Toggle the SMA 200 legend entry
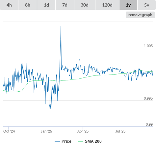This screenshot has height=150, width=156. pyautogui.click(x=90, y=141)
